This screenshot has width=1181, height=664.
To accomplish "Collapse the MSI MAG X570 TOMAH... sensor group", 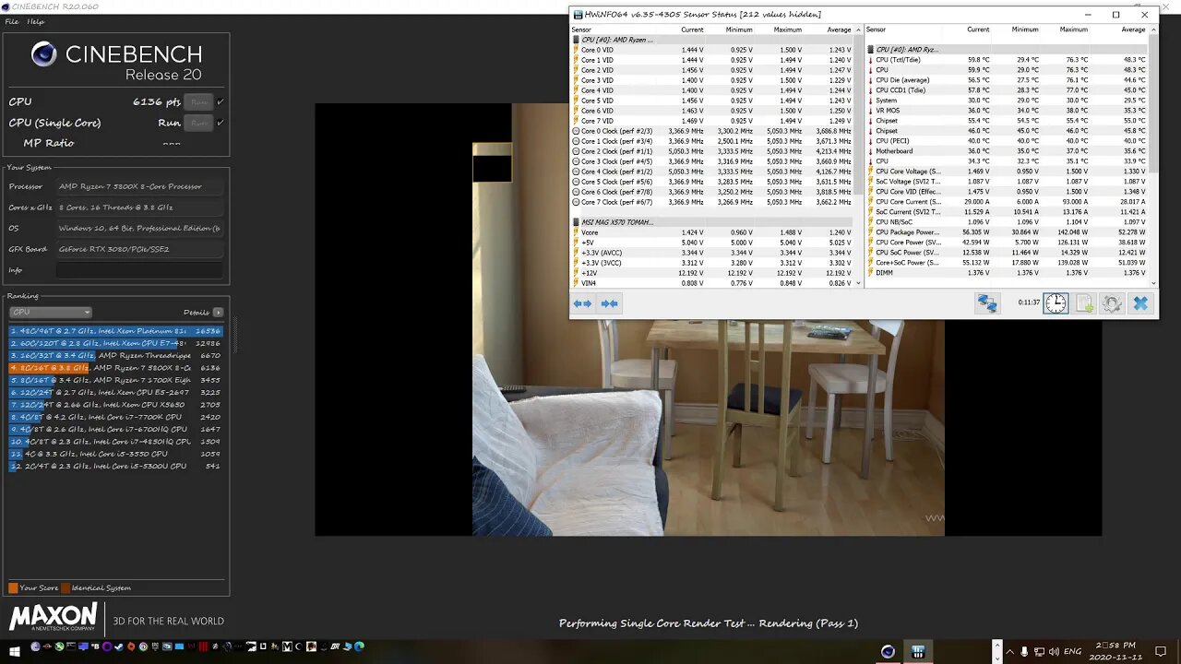I will coord(576,222).
